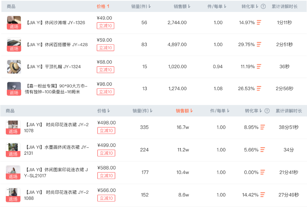307x208 pixels.
Task: Click 立减10 tag under ¥498.00
Action: click(x=106, y=130)
